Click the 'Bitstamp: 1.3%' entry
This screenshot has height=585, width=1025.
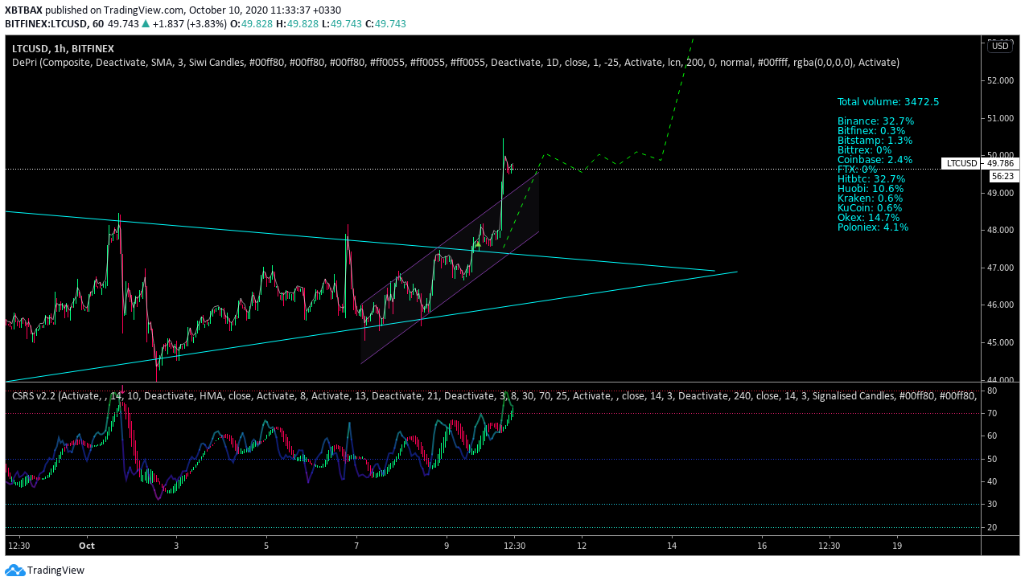click(x=875, y=141)
